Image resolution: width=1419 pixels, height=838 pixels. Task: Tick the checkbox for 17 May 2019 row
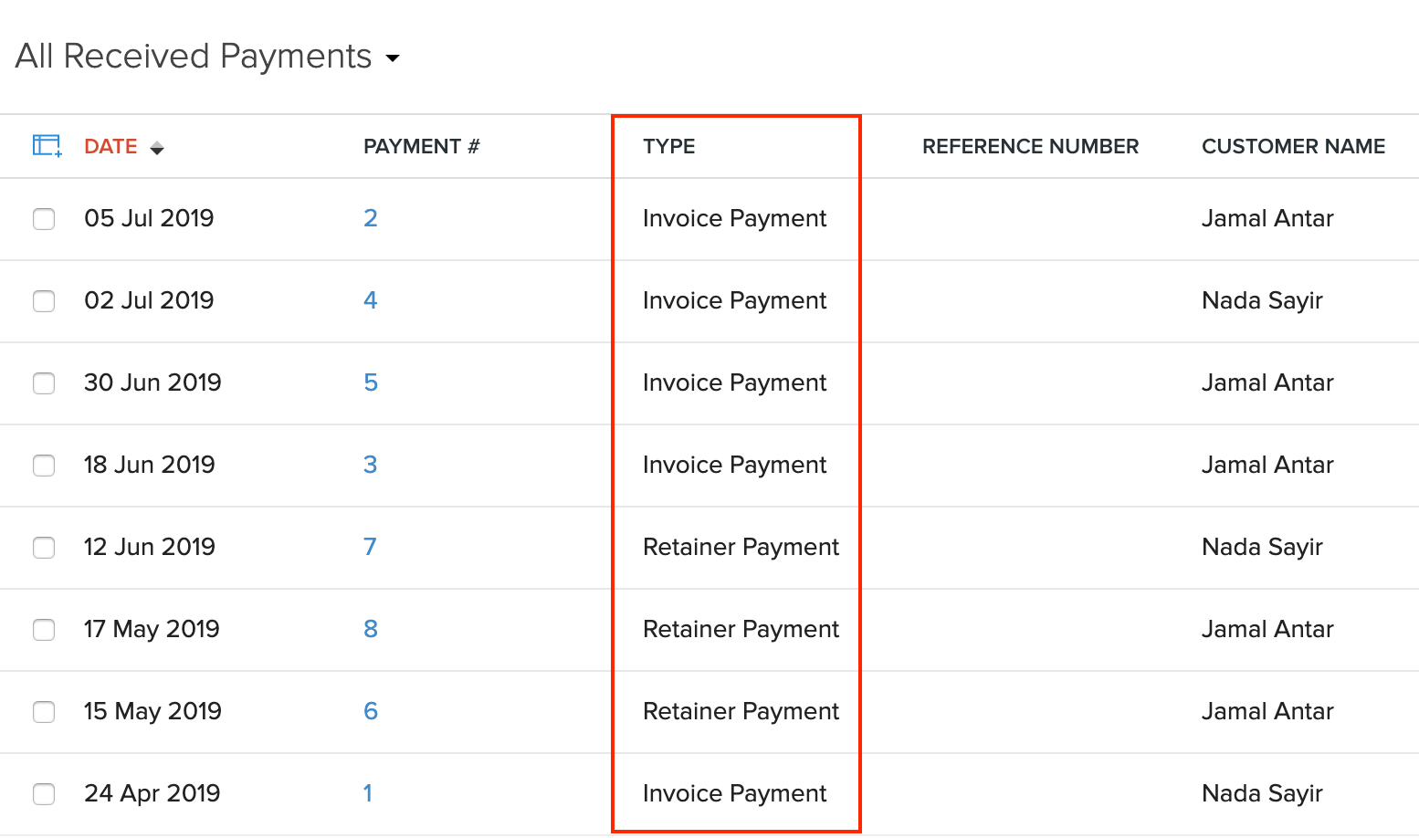coord(44,630)
